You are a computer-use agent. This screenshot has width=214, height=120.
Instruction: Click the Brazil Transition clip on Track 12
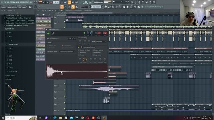coord(94,88)
